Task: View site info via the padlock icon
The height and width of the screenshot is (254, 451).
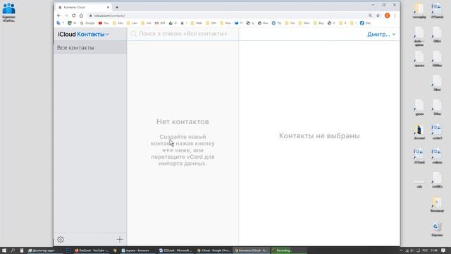Action: coord(90,16)
